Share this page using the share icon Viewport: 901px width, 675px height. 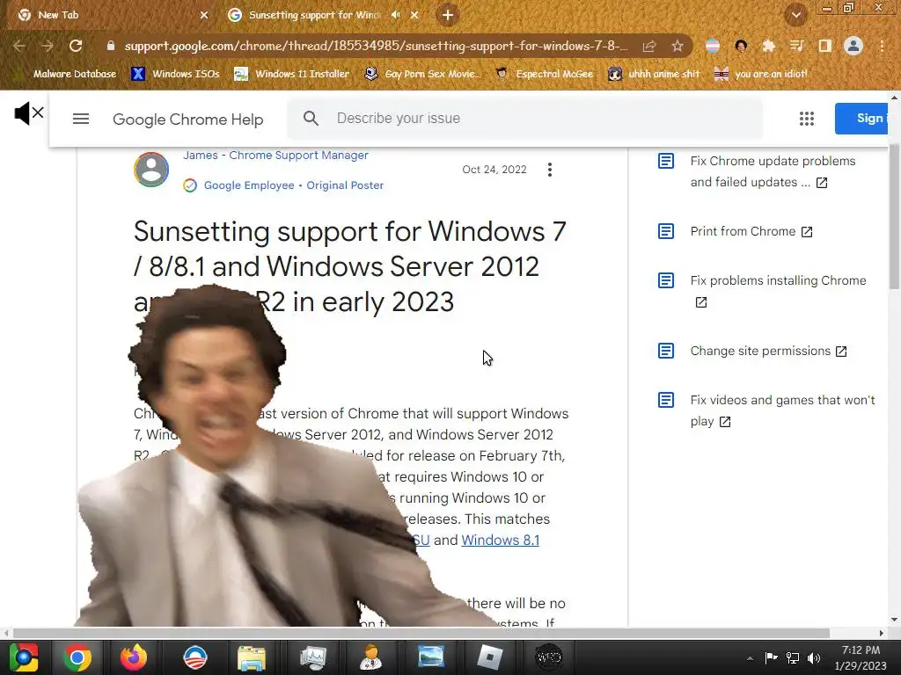pos(649,46)
